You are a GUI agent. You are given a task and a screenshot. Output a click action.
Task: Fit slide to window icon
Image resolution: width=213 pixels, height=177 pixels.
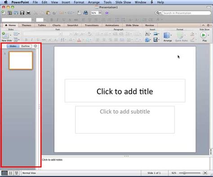pyautogui.click(x=205, y=173)
